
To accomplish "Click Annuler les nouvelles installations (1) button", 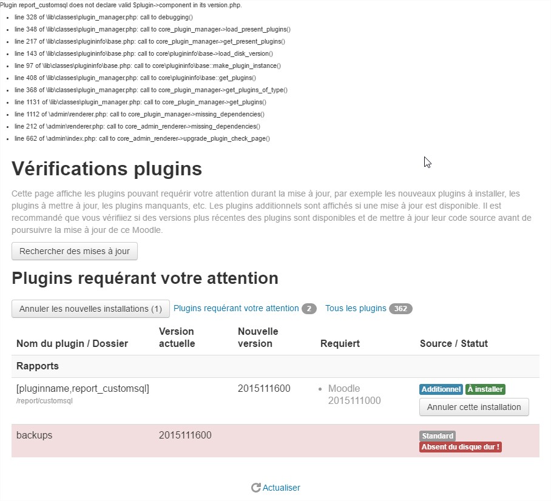I will [x=90, y=309].
